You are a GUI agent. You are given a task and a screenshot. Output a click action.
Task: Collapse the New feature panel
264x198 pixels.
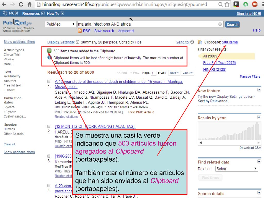point(259,90)
